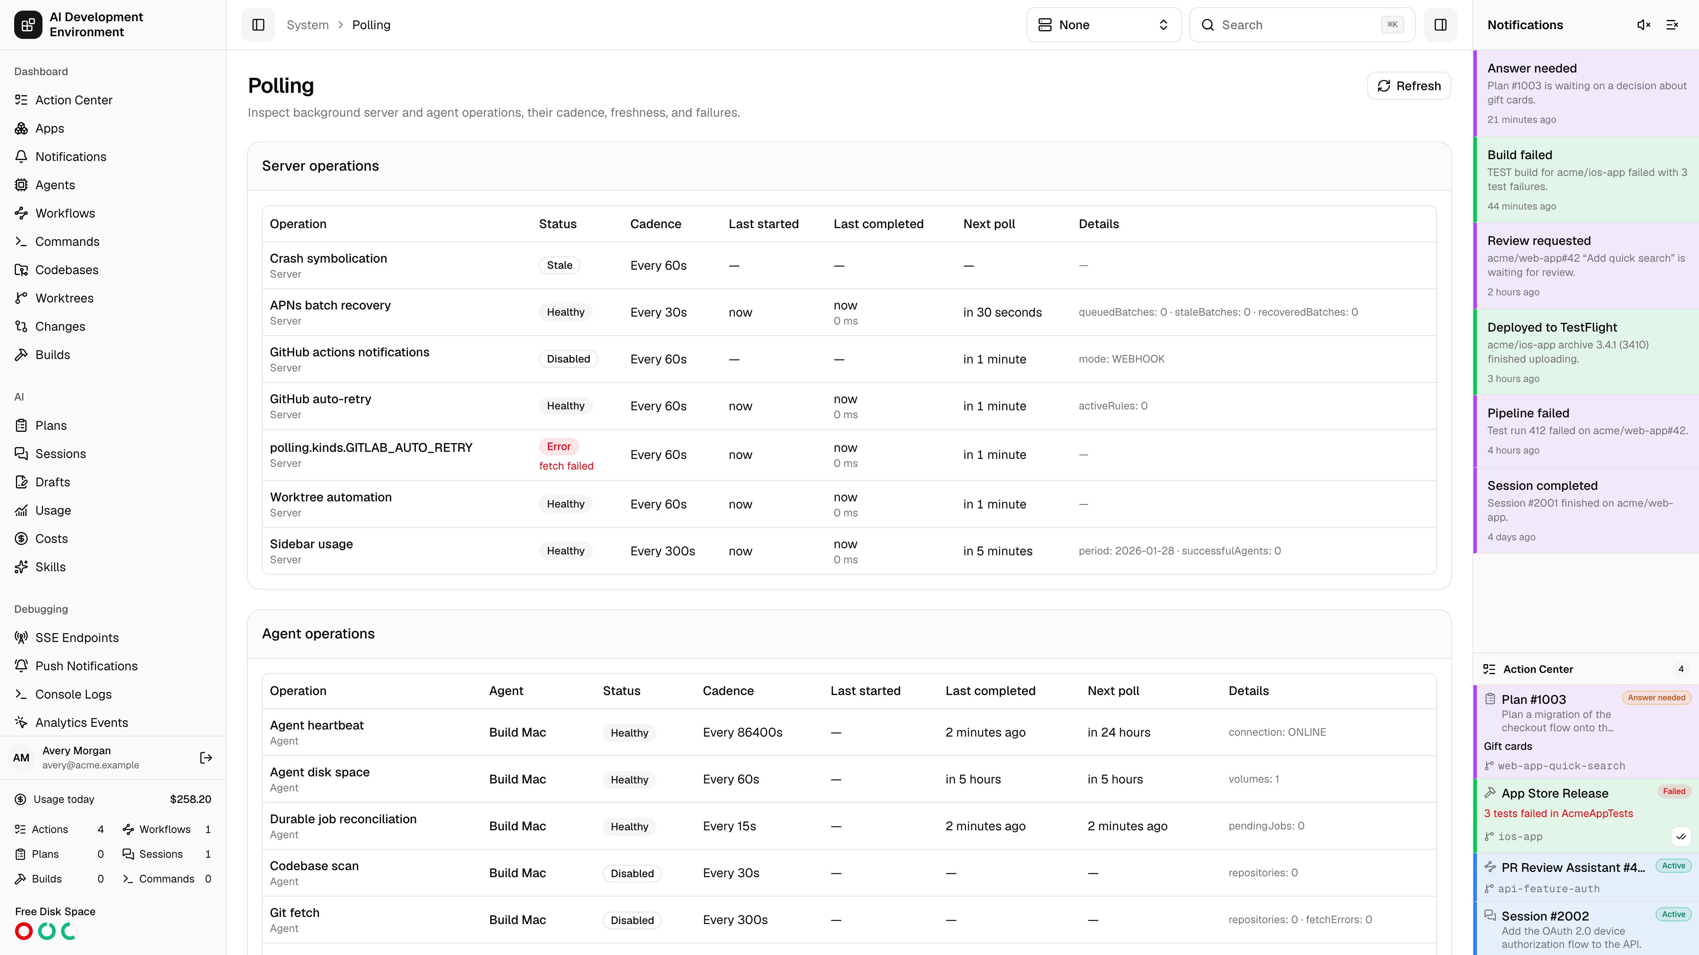1699x955 pixels.
Task: Click the notifications list filter icon
Action: 1672,25
